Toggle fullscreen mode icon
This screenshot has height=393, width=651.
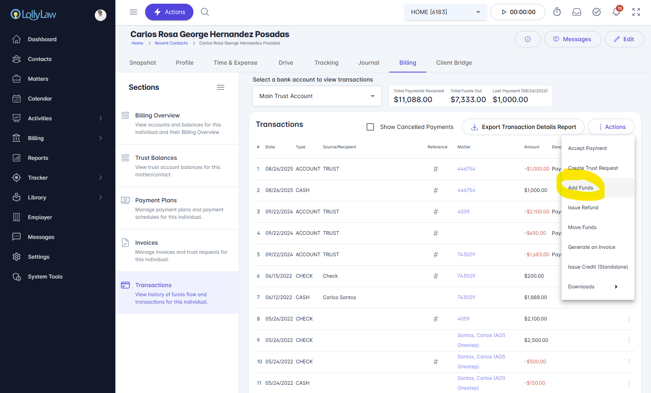point(636,12)
